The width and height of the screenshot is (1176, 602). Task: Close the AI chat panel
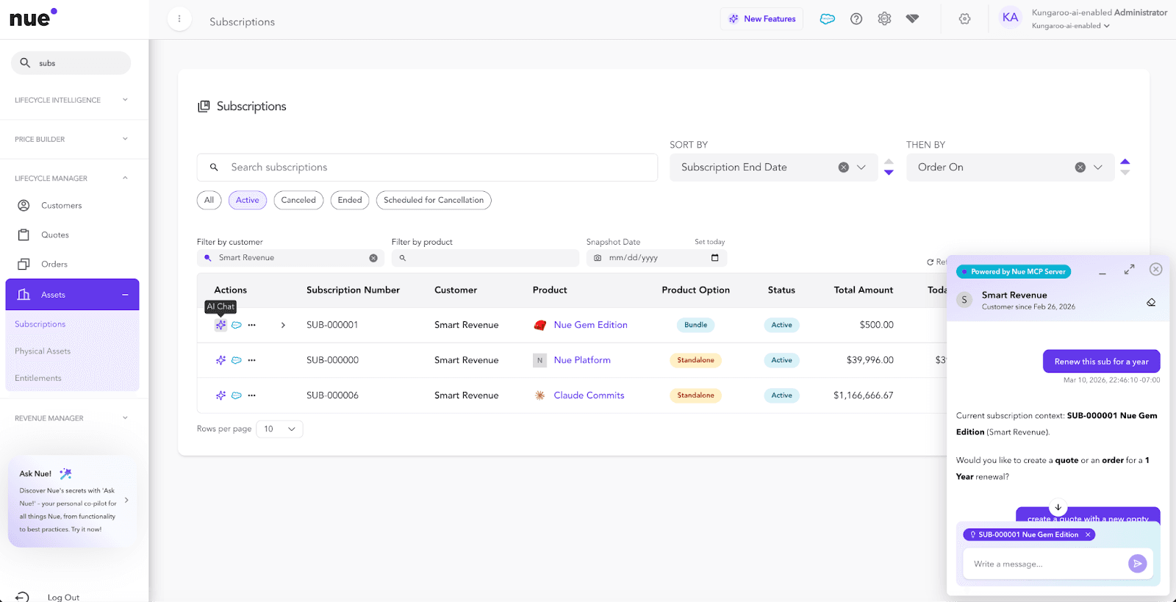[1156, 269]
